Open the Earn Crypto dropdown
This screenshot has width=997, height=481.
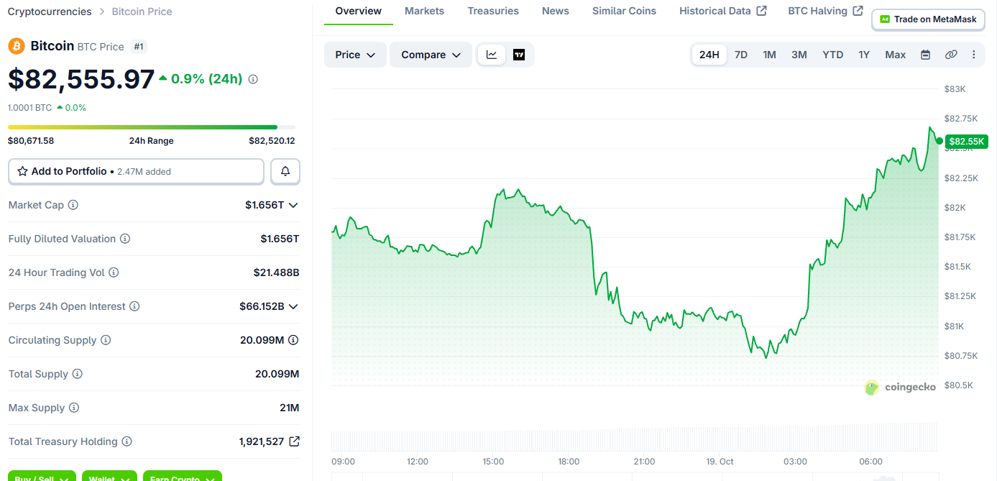pyautogui.click(x=183, y=476)
